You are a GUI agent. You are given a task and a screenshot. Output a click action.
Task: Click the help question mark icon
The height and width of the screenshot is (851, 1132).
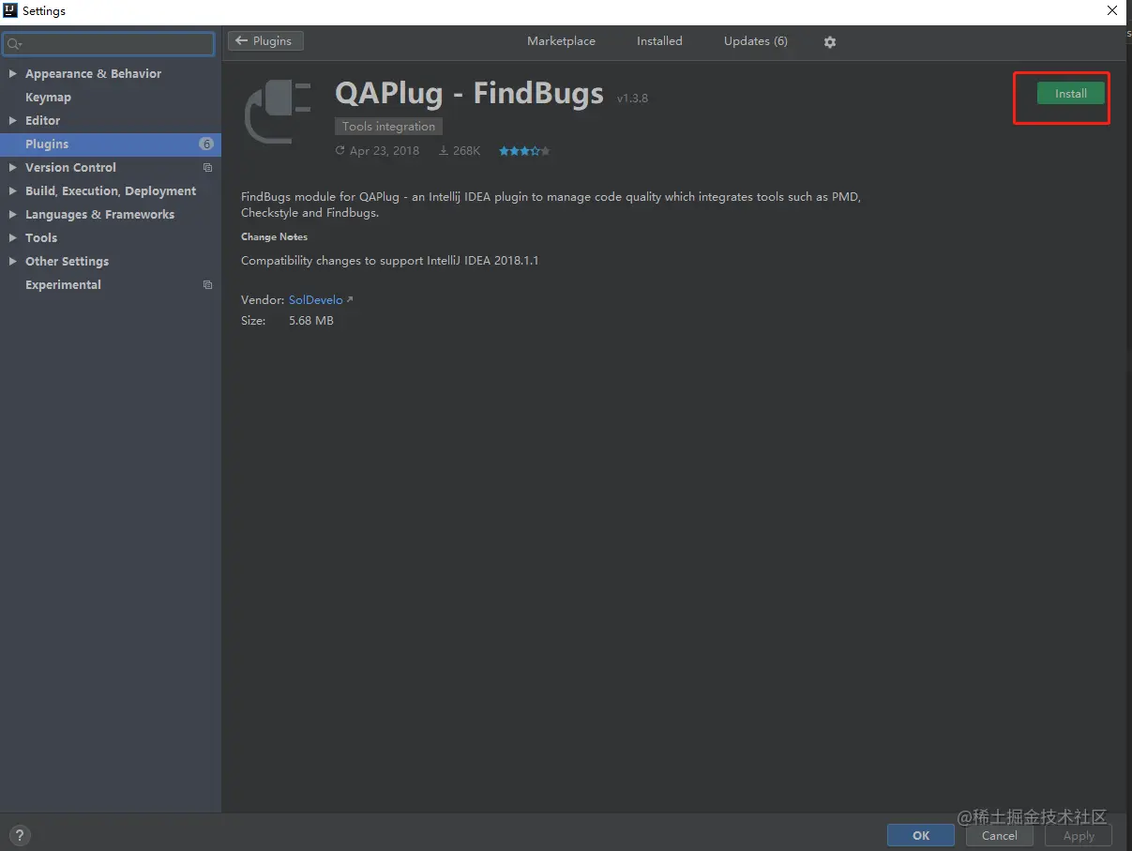click(19, 835)
